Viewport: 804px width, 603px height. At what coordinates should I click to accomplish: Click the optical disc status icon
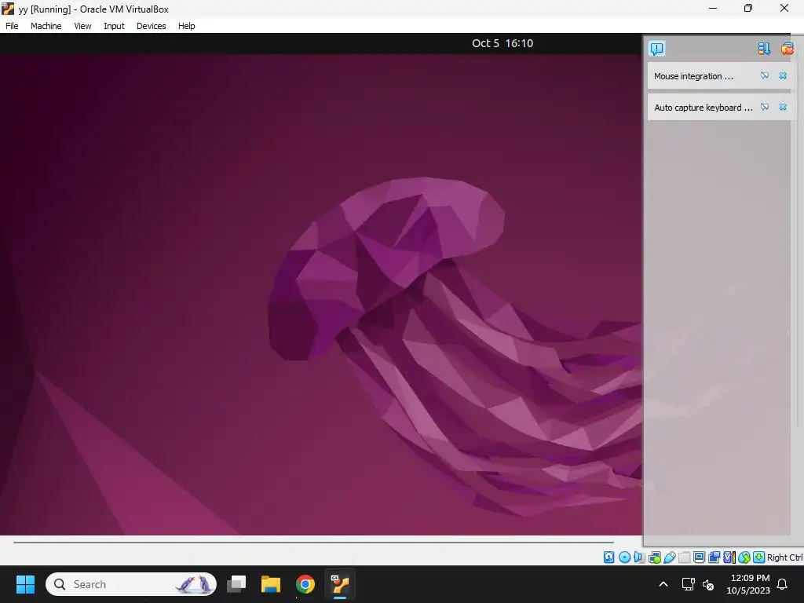click(x=624, y=557)
